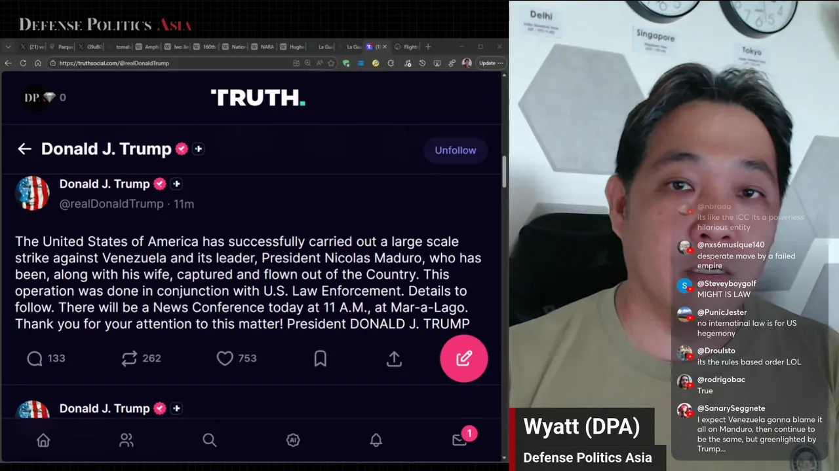Open the 11m post timestamp
Viewport: 839px width, 471px height.
[x=184, y=203]
